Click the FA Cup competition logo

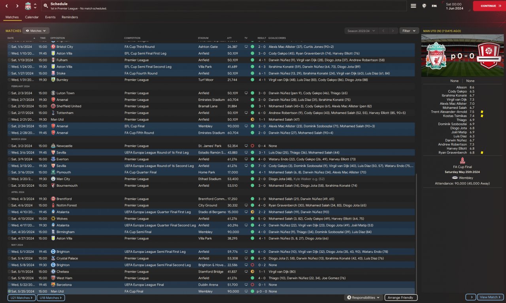[463, 161]
